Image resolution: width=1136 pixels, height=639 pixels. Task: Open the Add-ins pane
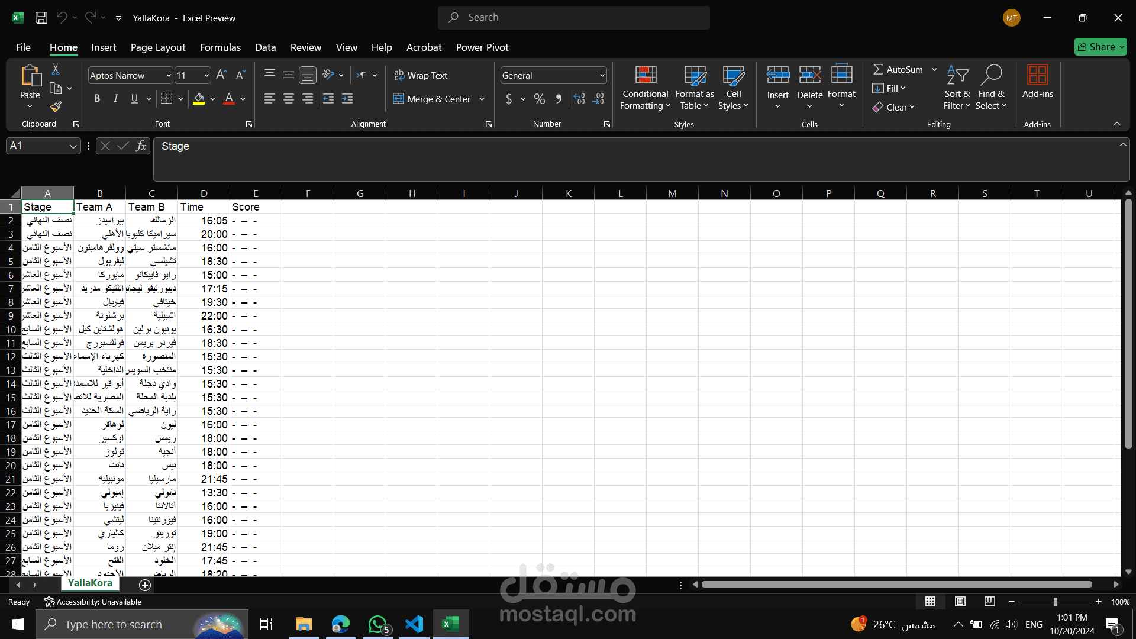(x=1038, y=82)
